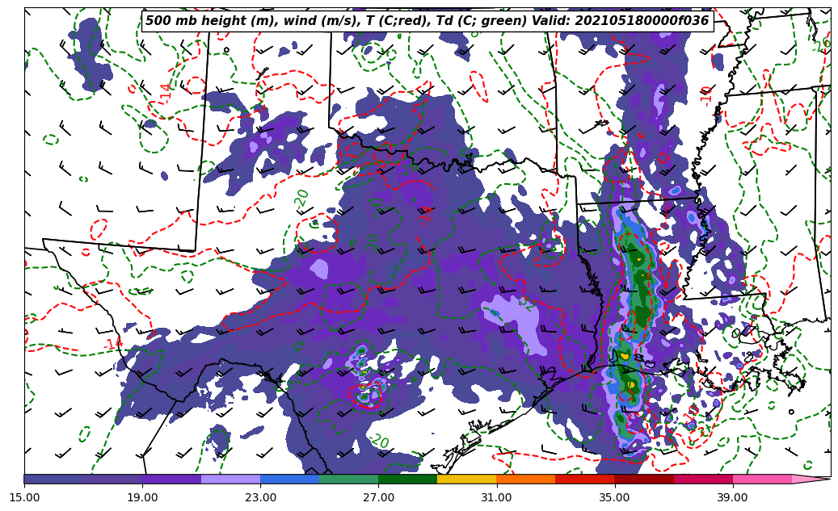The height and width of the screenshot is (511, 838).
Task: Click the dark maroon colorbar segment
Action: [x=644, y=479]
